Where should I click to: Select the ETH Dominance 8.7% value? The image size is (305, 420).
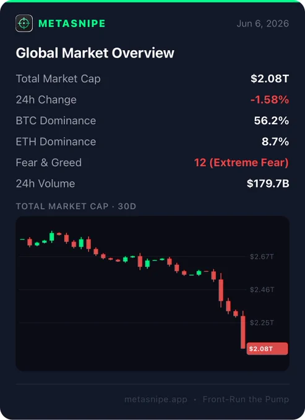click(x=275, y=141)
